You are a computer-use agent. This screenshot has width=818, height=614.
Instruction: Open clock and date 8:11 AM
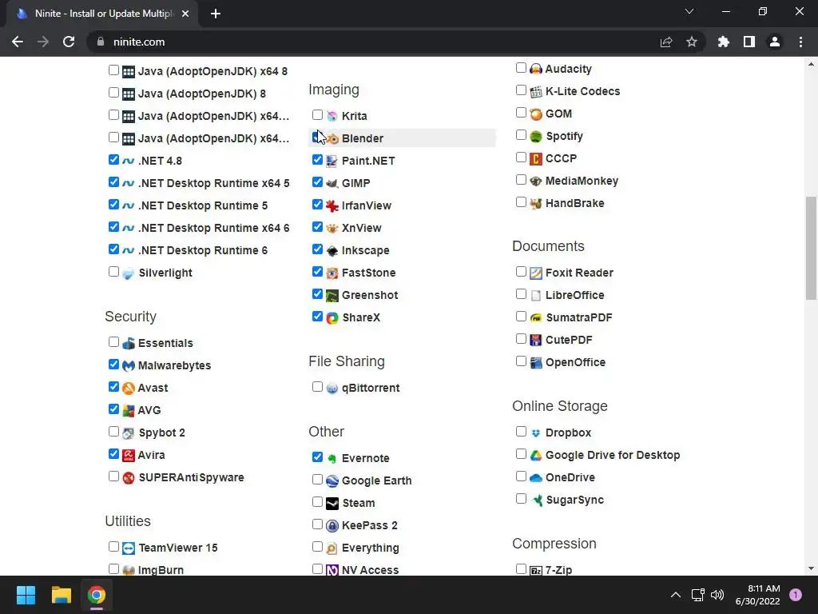click(758, 595)
